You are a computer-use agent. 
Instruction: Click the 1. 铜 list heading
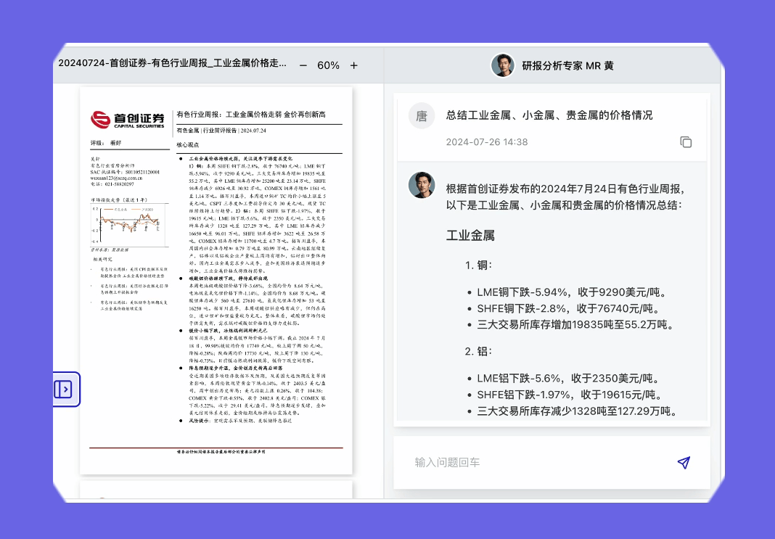[478, 266]
